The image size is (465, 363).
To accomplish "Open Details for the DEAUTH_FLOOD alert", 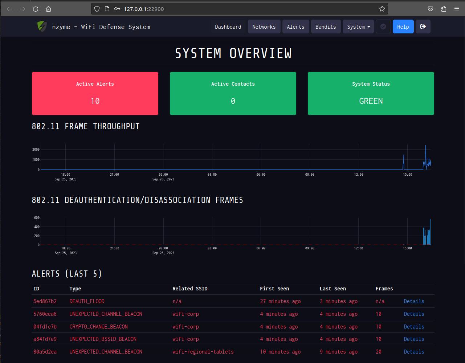I will (414, 301).
